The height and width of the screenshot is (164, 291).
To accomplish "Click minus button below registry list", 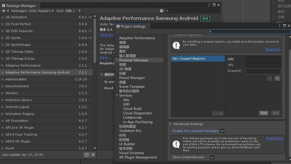I will point(215,113).
